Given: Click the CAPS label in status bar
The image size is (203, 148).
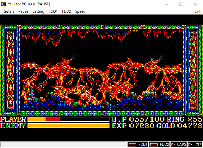Looking at the screenshot, I should (x=181, y=145).
